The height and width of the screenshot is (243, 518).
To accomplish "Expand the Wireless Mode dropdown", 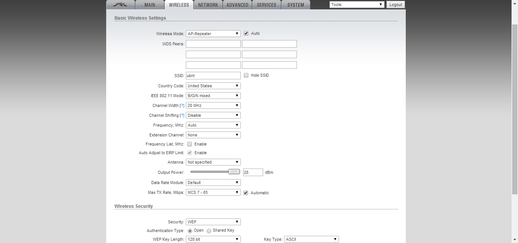I will 213,34.
